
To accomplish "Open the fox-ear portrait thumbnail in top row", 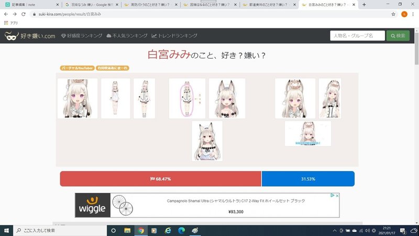I will coord(227,99).
